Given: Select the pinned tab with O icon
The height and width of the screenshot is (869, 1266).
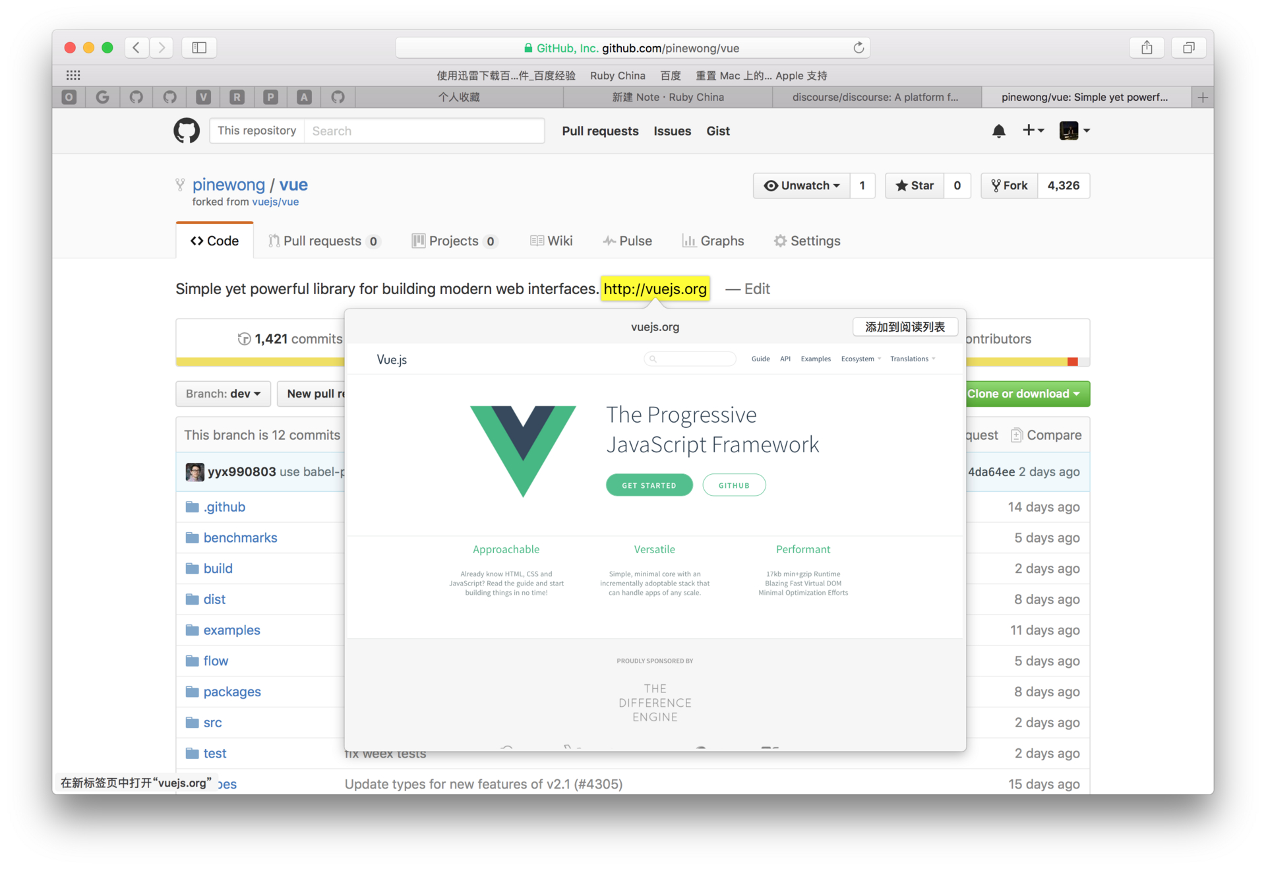Looking at the screenshot, I should pos(69,97).
